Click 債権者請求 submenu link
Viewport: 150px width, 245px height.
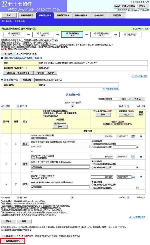click(20, 21)
